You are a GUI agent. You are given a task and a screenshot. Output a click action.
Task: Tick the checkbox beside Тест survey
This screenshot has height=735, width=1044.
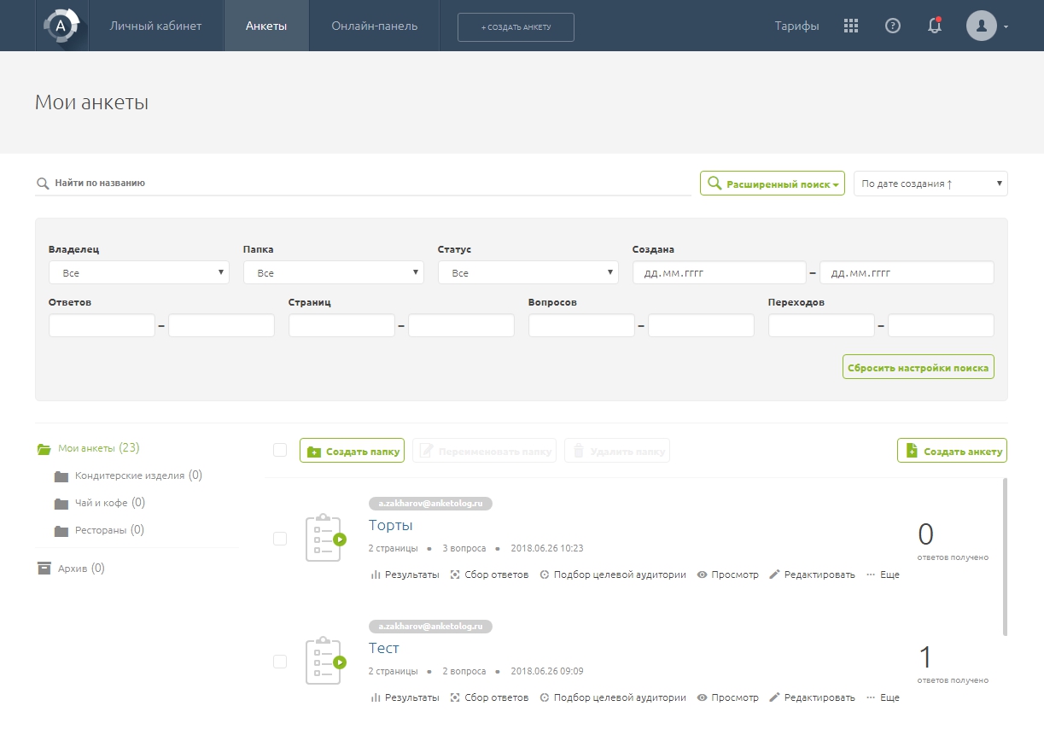(x=280, y=662)
